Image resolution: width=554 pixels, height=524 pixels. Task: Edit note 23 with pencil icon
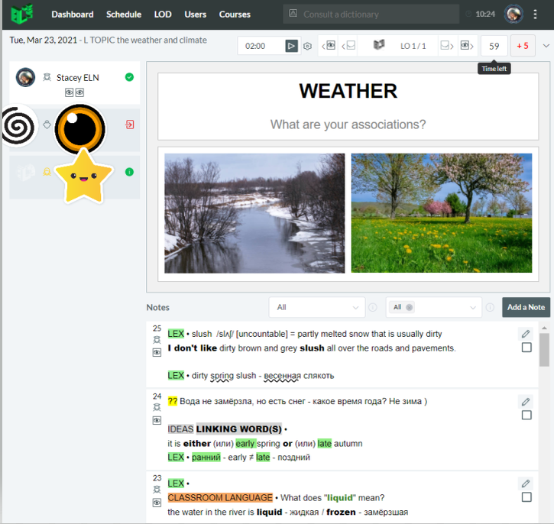(x=526, y=484)
